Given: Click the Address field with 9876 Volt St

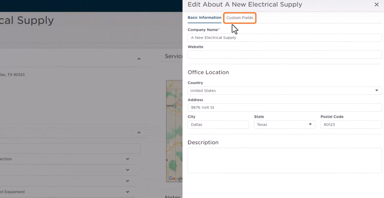Looking at the screenshot, I should (285, 107).
